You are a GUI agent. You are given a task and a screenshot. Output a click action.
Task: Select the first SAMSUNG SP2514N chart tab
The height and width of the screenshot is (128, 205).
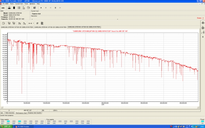(x=17, y=27)
